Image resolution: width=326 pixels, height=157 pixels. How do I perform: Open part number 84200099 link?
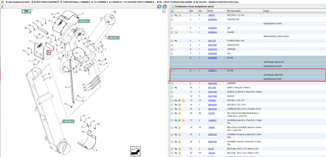[213, 58]
